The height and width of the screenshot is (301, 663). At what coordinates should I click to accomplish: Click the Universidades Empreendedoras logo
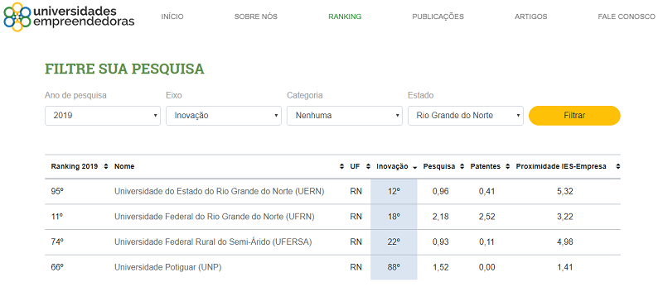point(69,17)
